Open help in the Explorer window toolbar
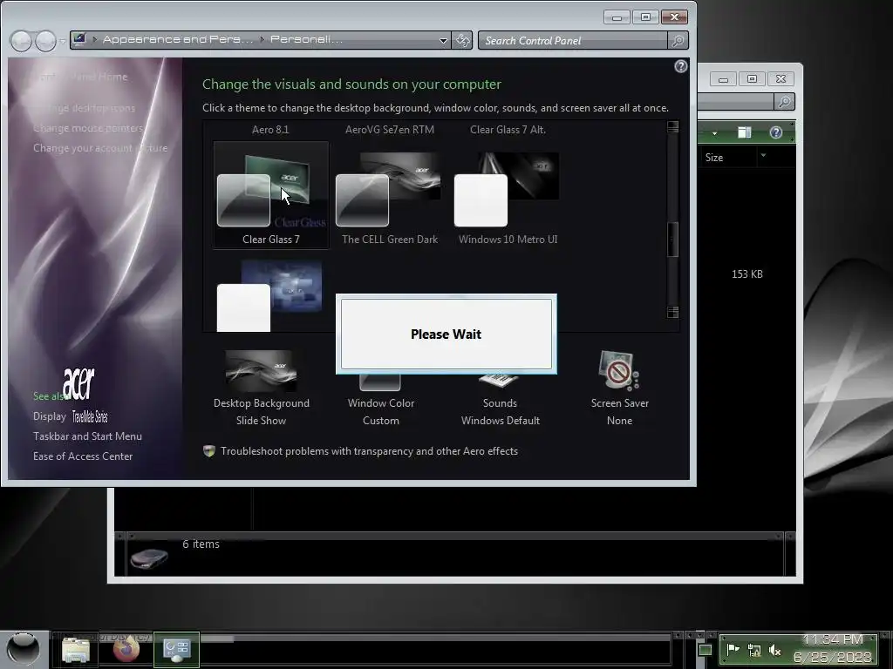Viewport: 893px width, 669px height. [x=775, y=132]
